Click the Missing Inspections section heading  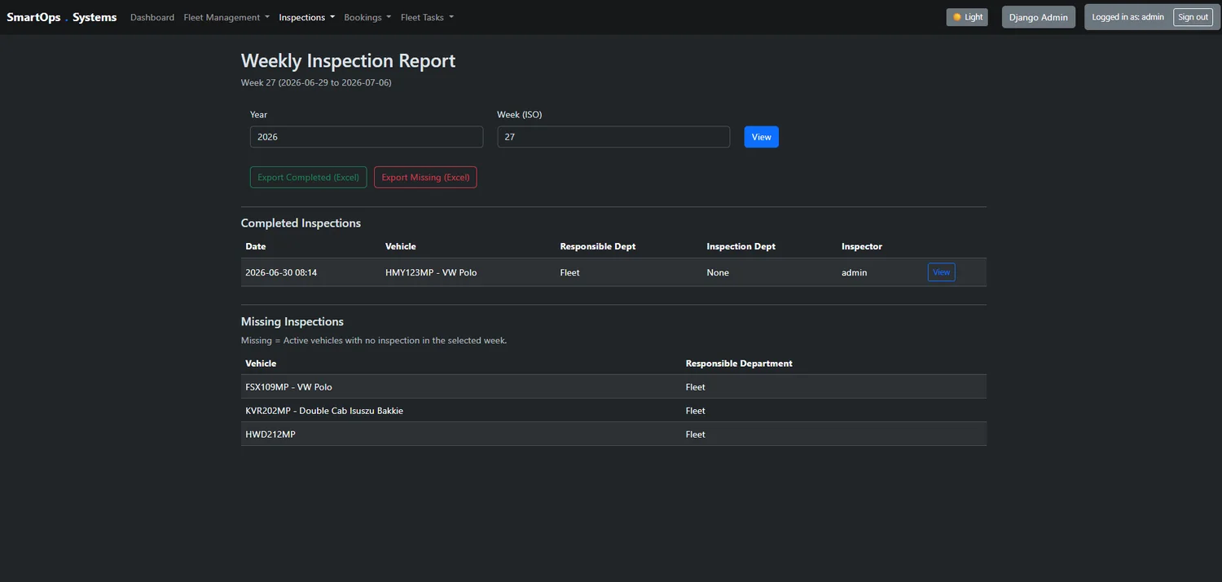292,322
